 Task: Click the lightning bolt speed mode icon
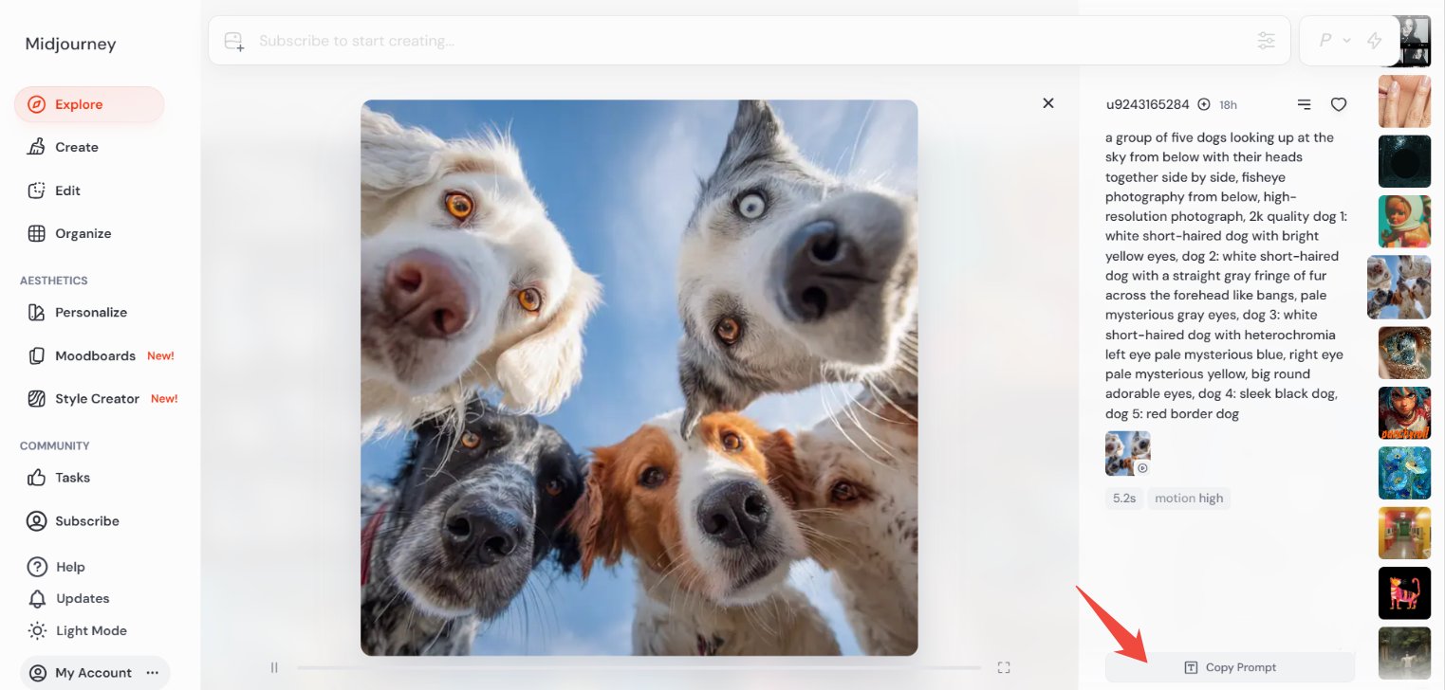1373,41
